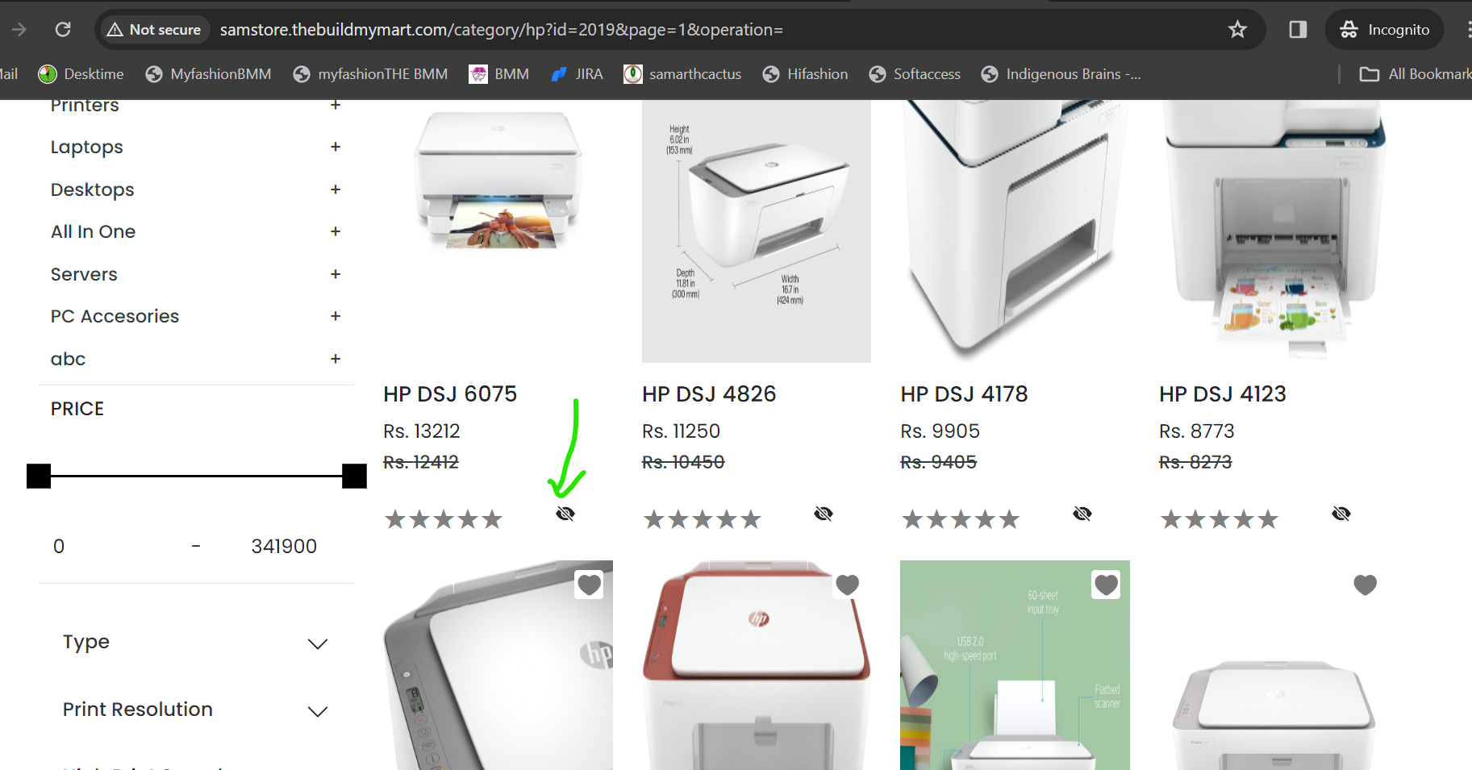Select the Servers category
Image resolution: width=1472 pixels, height=770 pixels.
click(x=84, y=274)
